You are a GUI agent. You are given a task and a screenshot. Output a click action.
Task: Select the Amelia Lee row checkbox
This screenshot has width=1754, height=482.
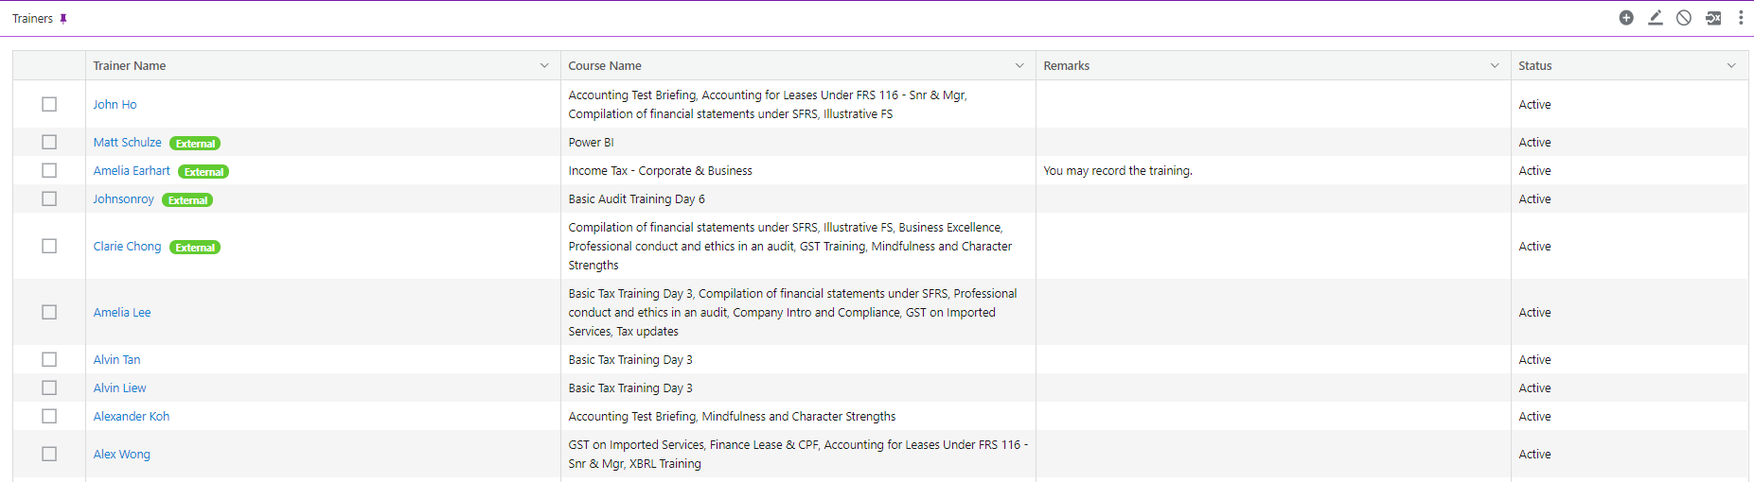point(49,312)
